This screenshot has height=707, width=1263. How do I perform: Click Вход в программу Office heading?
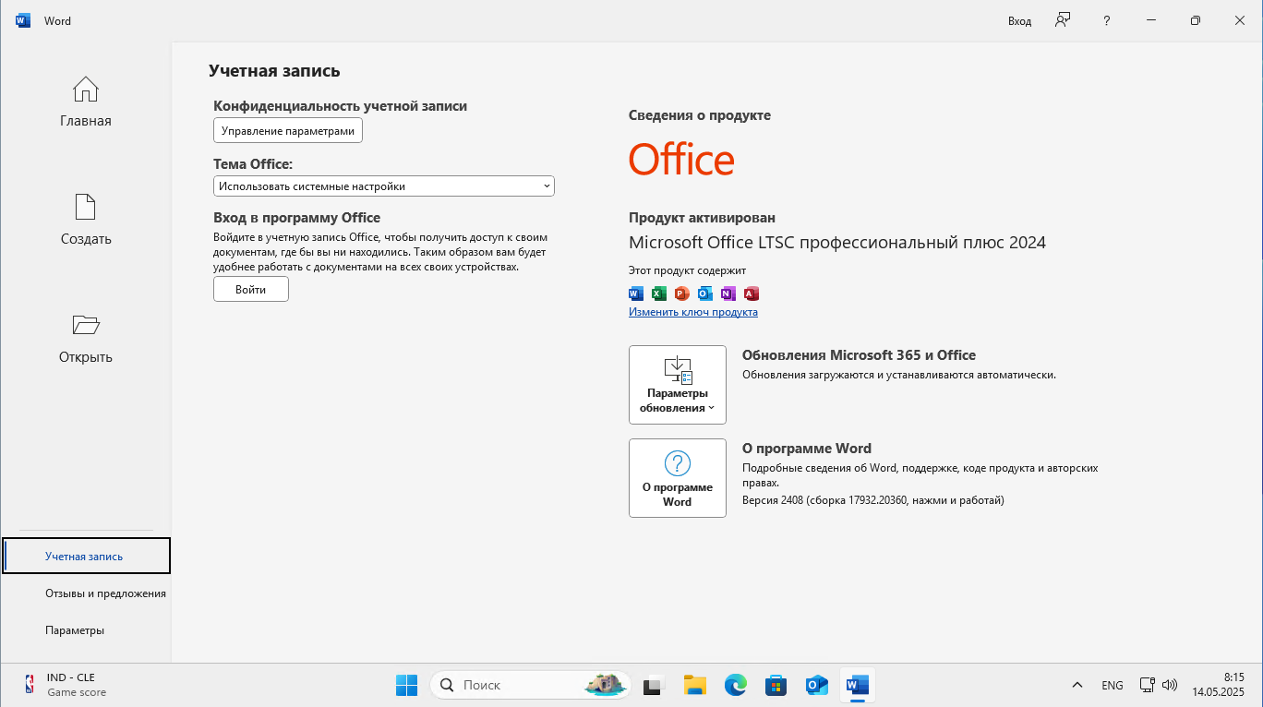297,218
